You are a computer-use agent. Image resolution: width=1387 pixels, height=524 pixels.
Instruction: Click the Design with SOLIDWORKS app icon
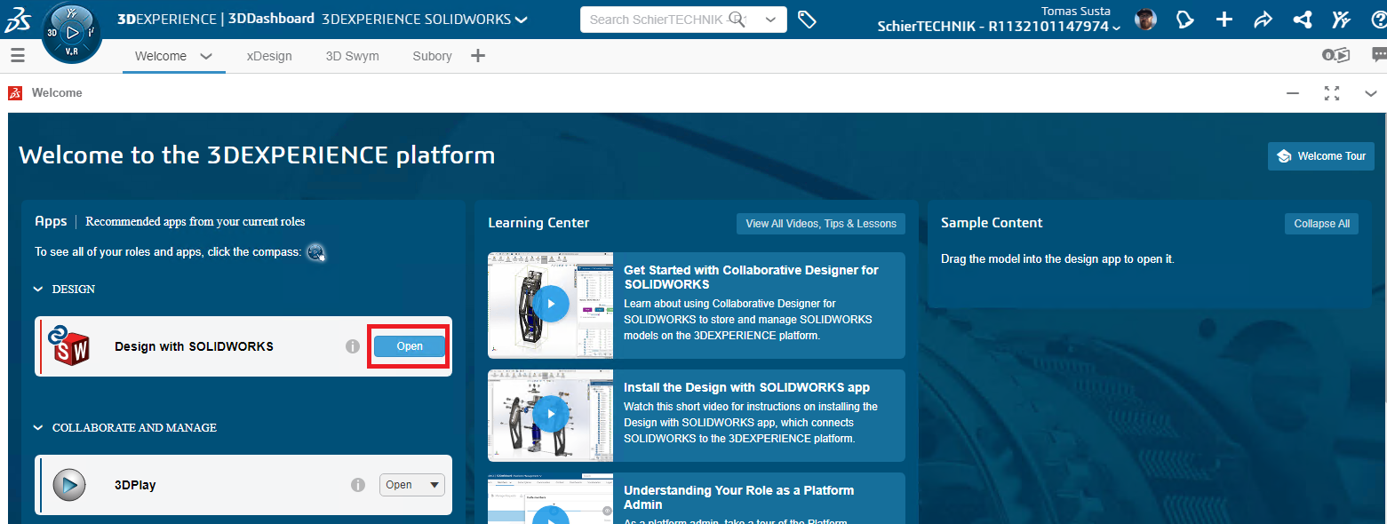coord(69,345)
